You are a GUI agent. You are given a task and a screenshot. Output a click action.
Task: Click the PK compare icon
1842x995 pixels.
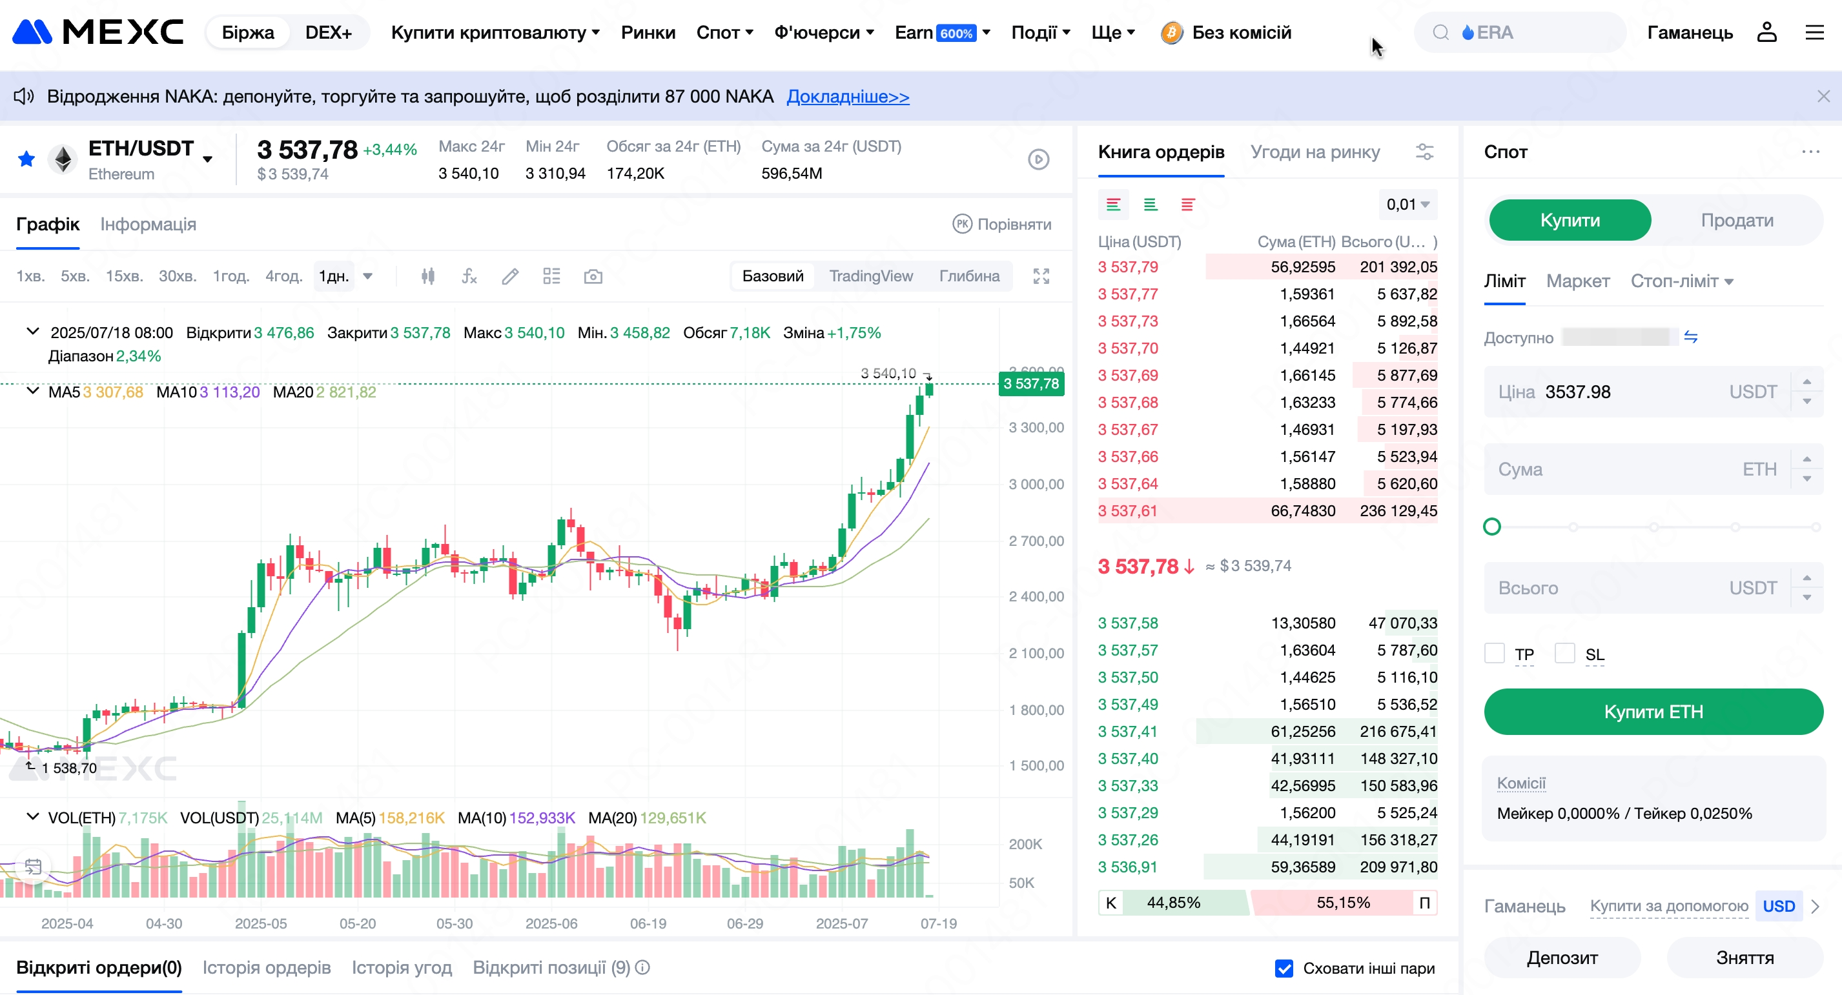point(963,224)
